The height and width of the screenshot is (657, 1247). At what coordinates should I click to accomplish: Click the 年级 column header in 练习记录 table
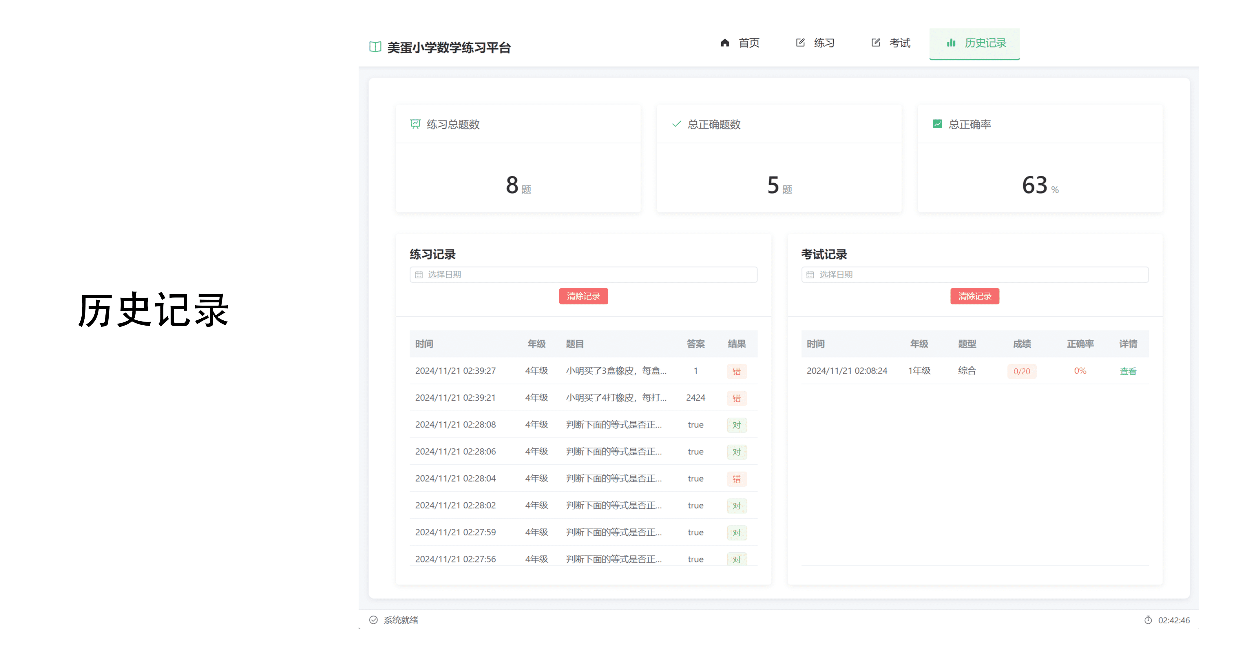click(536, 344)
